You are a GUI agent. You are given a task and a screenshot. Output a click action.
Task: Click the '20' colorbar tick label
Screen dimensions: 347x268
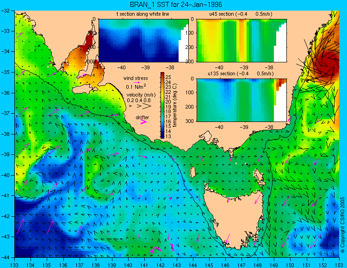(x=168, y=102)
